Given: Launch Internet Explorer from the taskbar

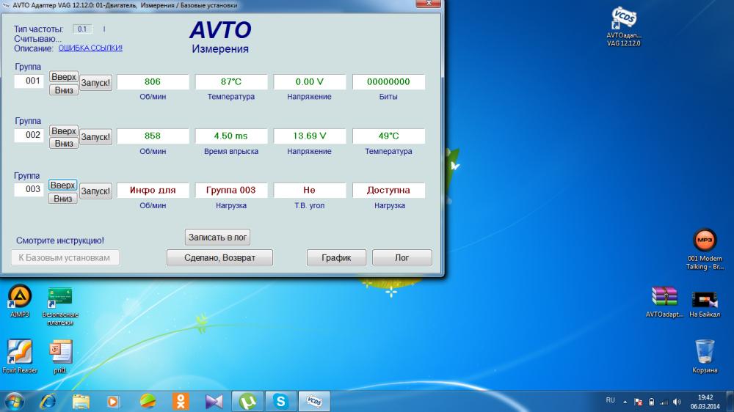Looking at the screenshot, I should [x=48, y=402].
